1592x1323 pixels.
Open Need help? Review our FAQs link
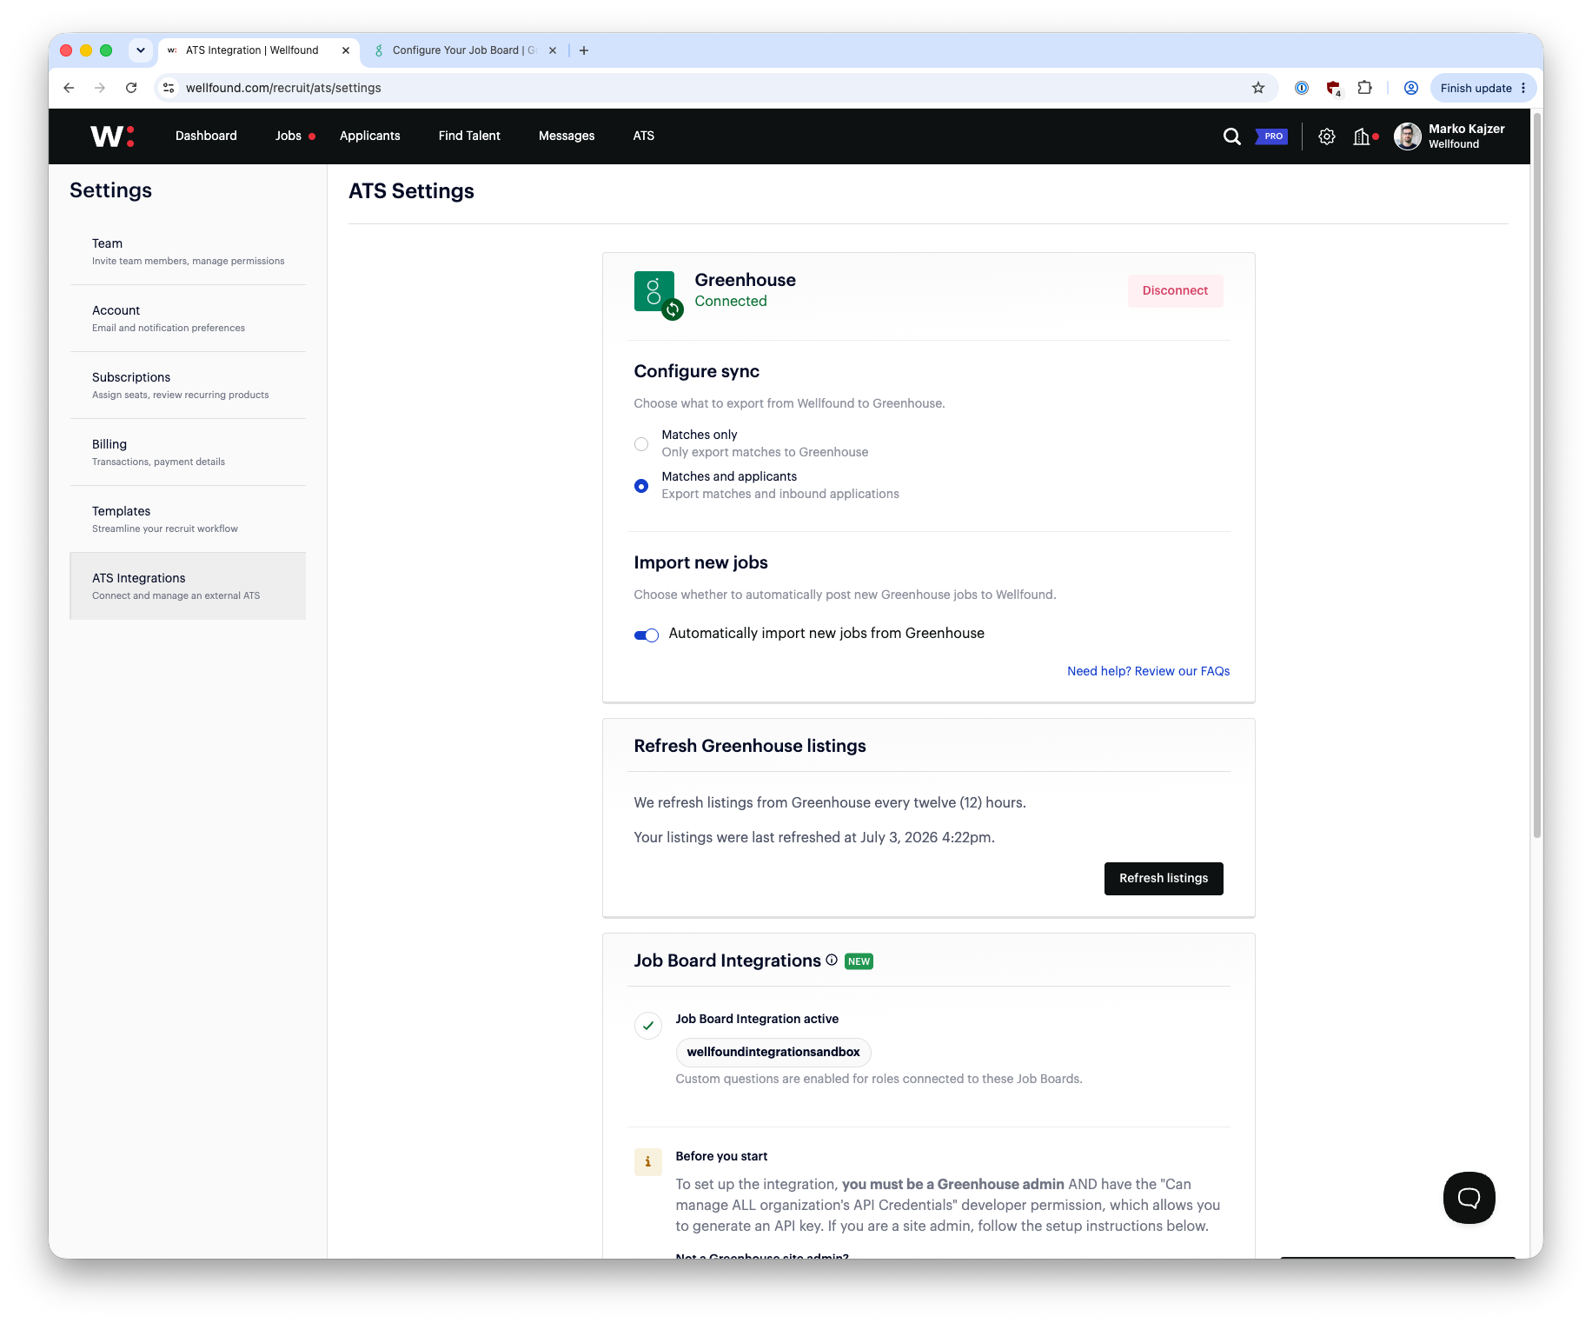coord(1148,671)
